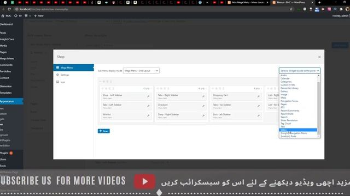
Task: Choose Audio from the widget list
Action: [284, 75]
